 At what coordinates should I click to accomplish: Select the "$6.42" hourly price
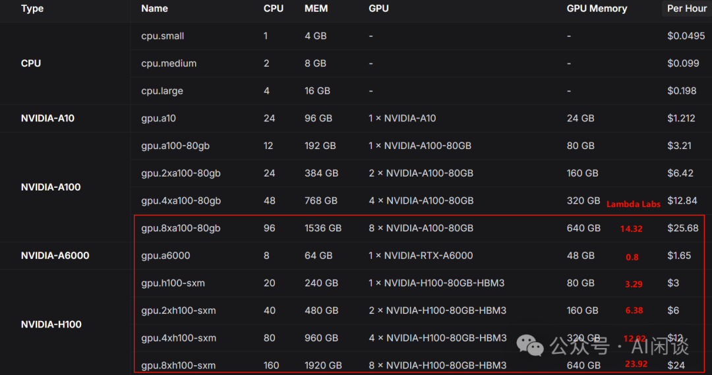tap(680, 173)
